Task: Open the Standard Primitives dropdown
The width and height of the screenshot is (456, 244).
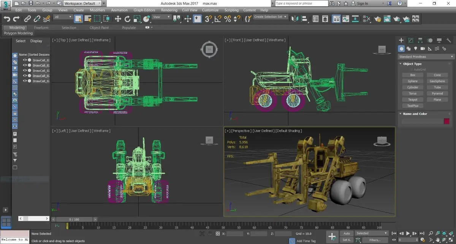Action: [426, 57]
